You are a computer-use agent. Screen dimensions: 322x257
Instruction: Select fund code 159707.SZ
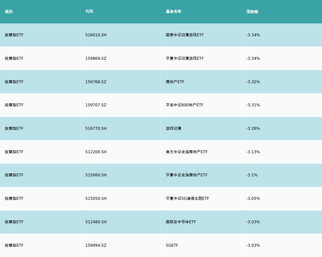pyautogui.click(x=96, y=105)
